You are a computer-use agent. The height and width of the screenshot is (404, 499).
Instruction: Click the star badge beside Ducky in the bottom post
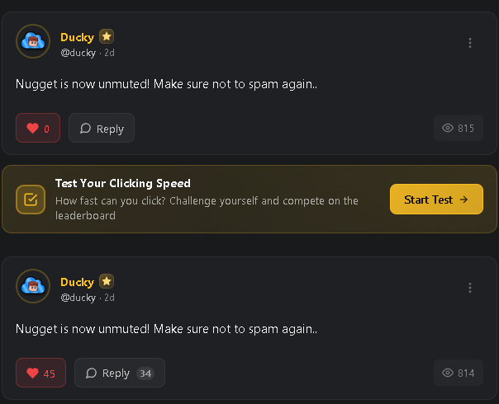tap(107, 281)
